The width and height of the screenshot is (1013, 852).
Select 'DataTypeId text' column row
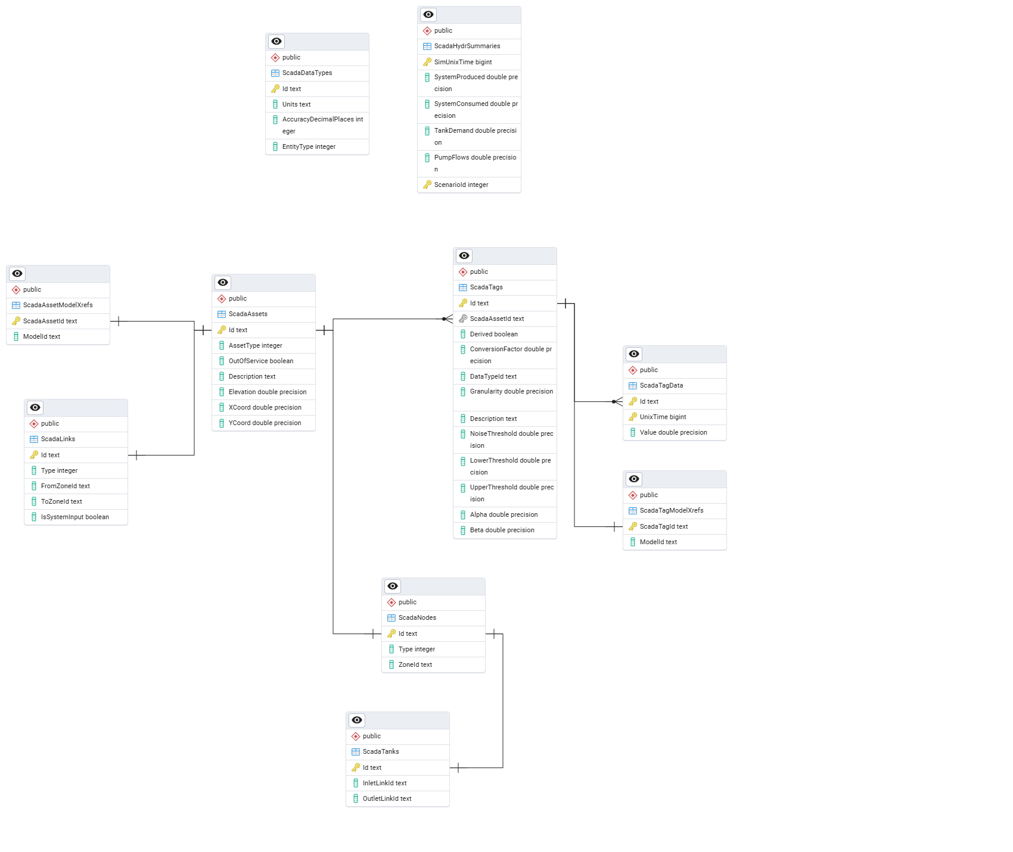[x=505, y=376]
